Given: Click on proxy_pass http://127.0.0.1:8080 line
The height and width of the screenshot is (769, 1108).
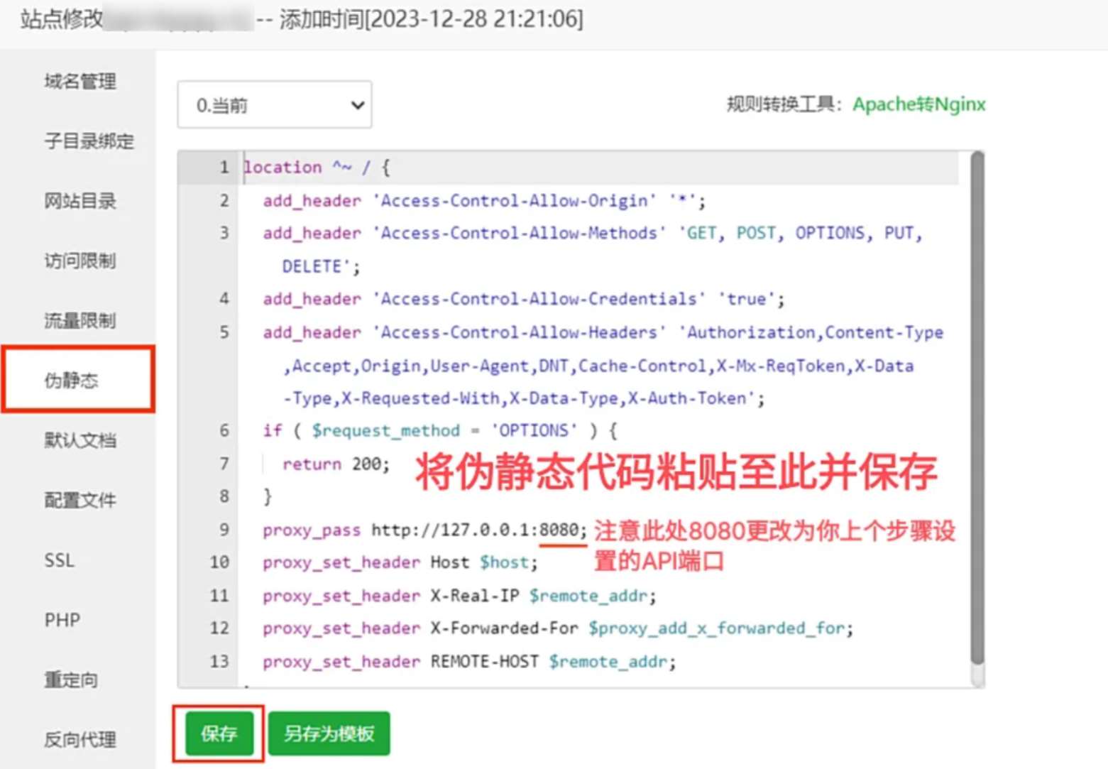Looking at the screenshot, I should pos(424,530).
